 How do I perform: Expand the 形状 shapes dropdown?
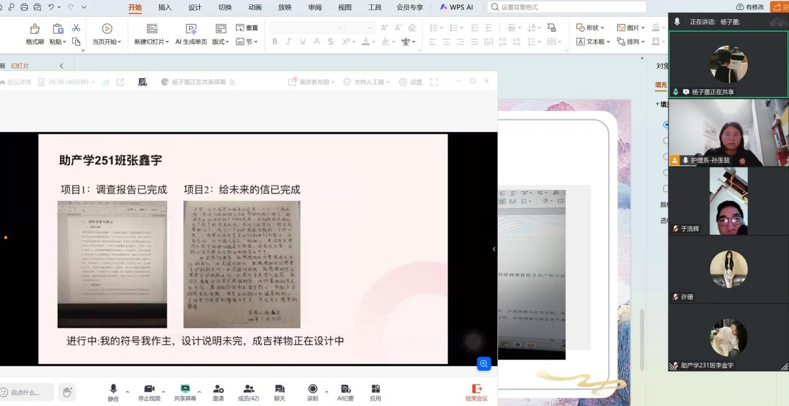pos(590,28)
